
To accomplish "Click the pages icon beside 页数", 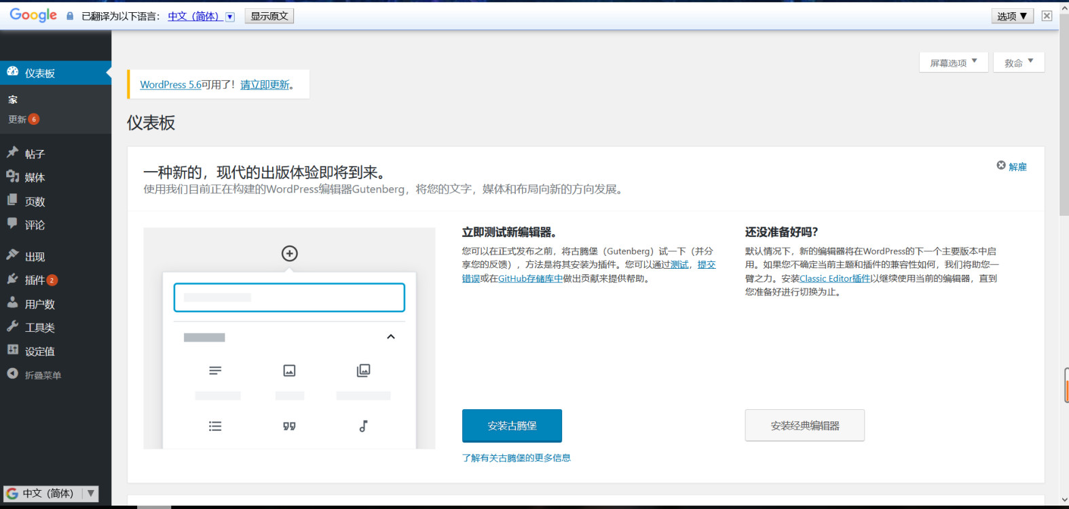I will click(x=12, y=200).
